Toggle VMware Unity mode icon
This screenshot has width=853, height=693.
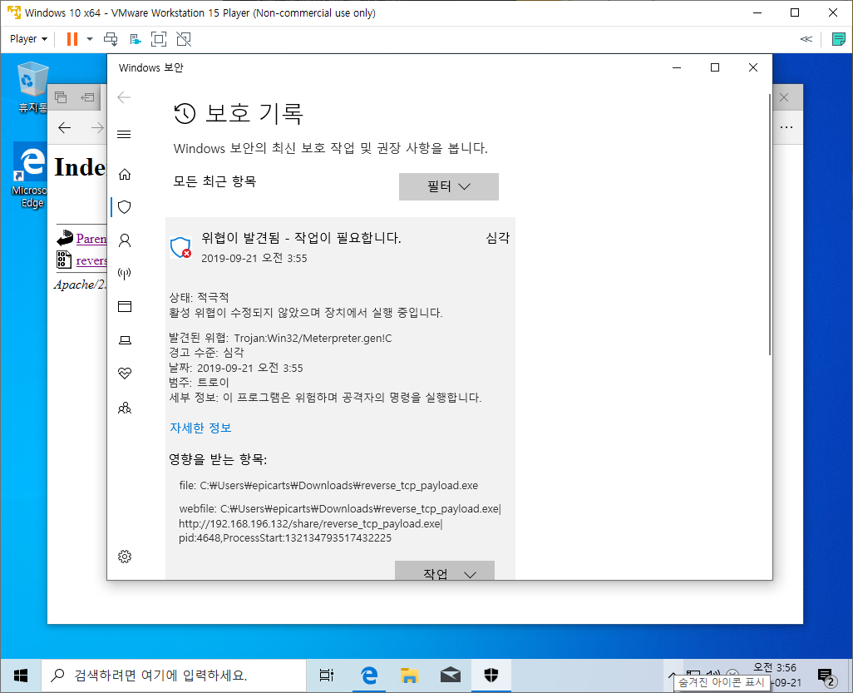(184, 39)
